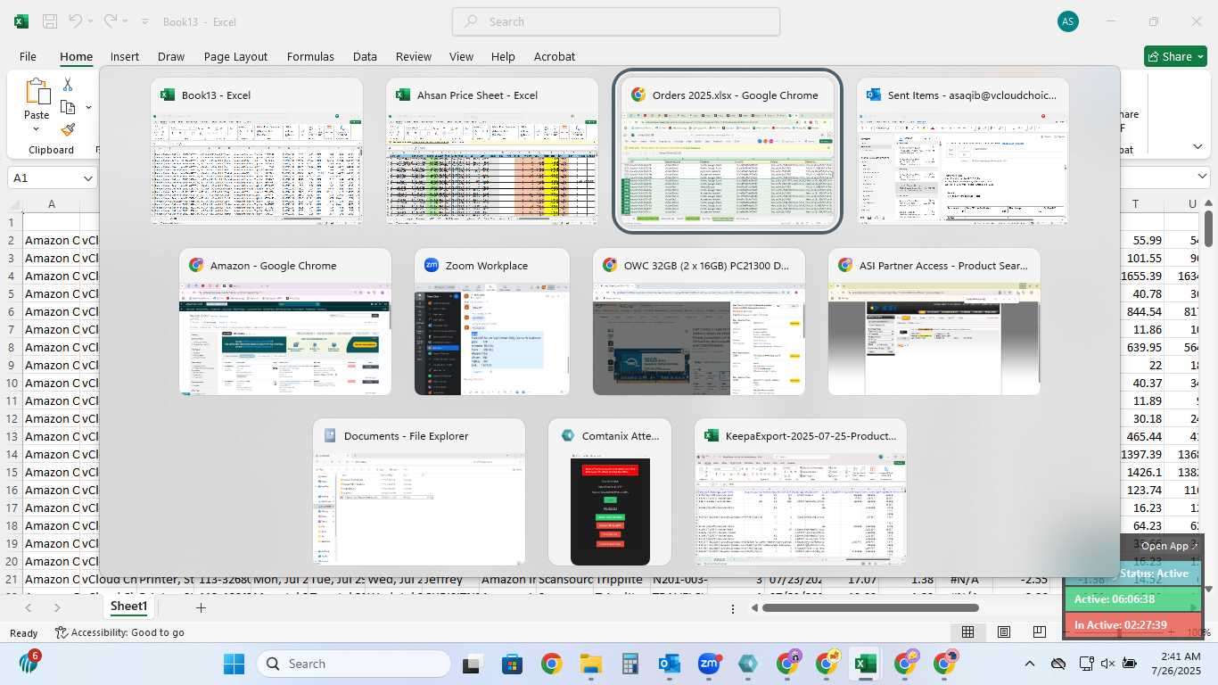Add a new sheet with plus icon

click(201, 607)
